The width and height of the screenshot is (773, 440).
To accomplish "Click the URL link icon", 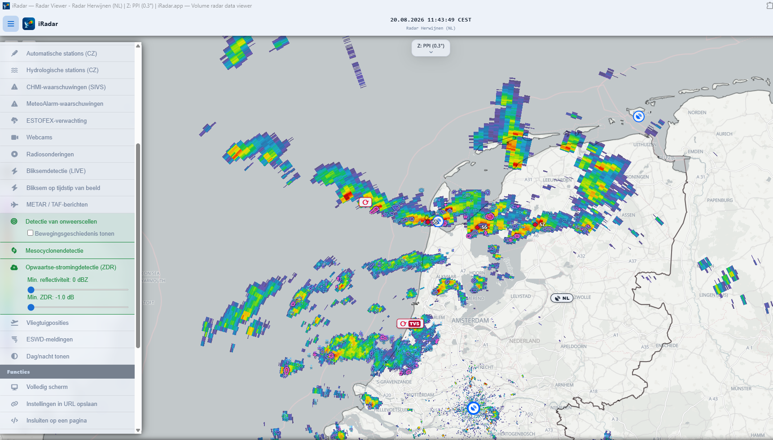I will [x=14, y=404].
